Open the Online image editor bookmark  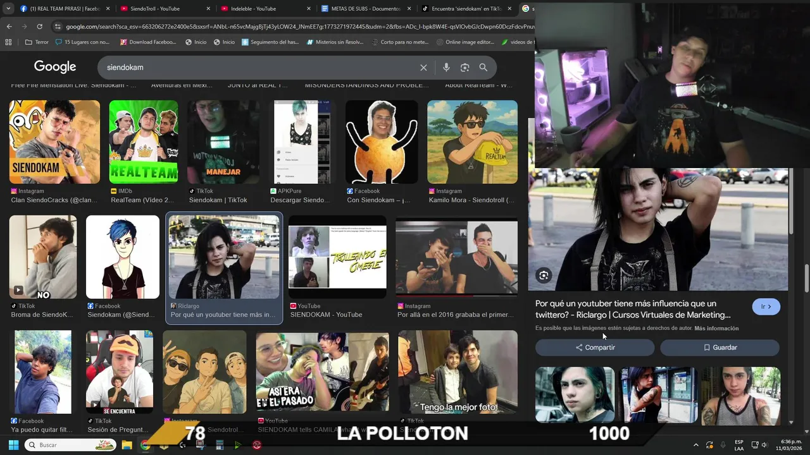[465, 42]
